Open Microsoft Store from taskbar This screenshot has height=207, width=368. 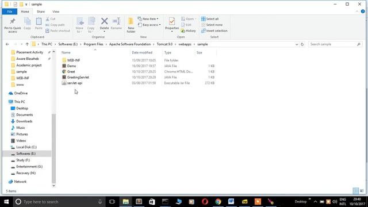click(152, 202)
